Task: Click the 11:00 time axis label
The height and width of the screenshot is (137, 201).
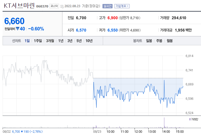Action: 125,132
